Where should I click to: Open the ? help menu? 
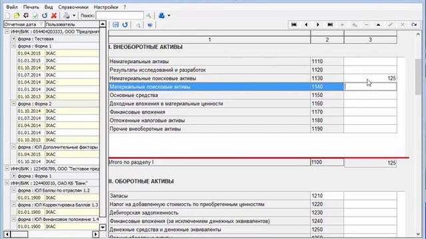pyautogui.click(x=124, y=7)
